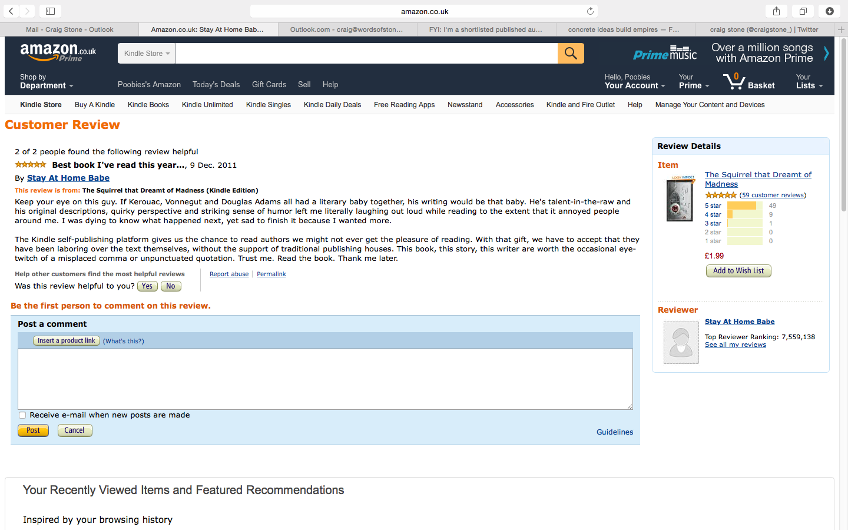Screen dimensions: 848x530
Task: Click Safari's forward arrow button
Action: [27, 11]
